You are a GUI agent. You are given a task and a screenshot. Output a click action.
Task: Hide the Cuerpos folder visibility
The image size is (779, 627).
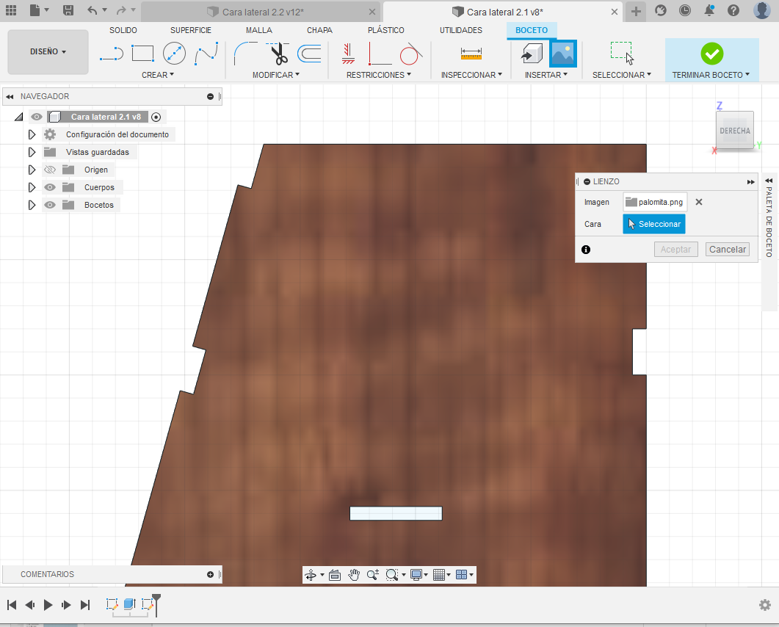[51, 187]
